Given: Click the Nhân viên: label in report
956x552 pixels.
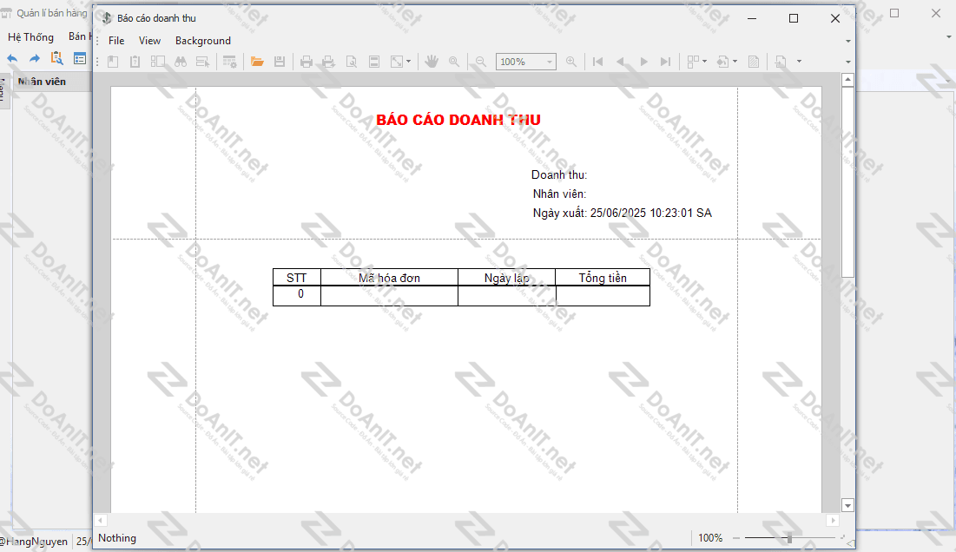Looking at the screenshot, I should click(x=560, y=194).
